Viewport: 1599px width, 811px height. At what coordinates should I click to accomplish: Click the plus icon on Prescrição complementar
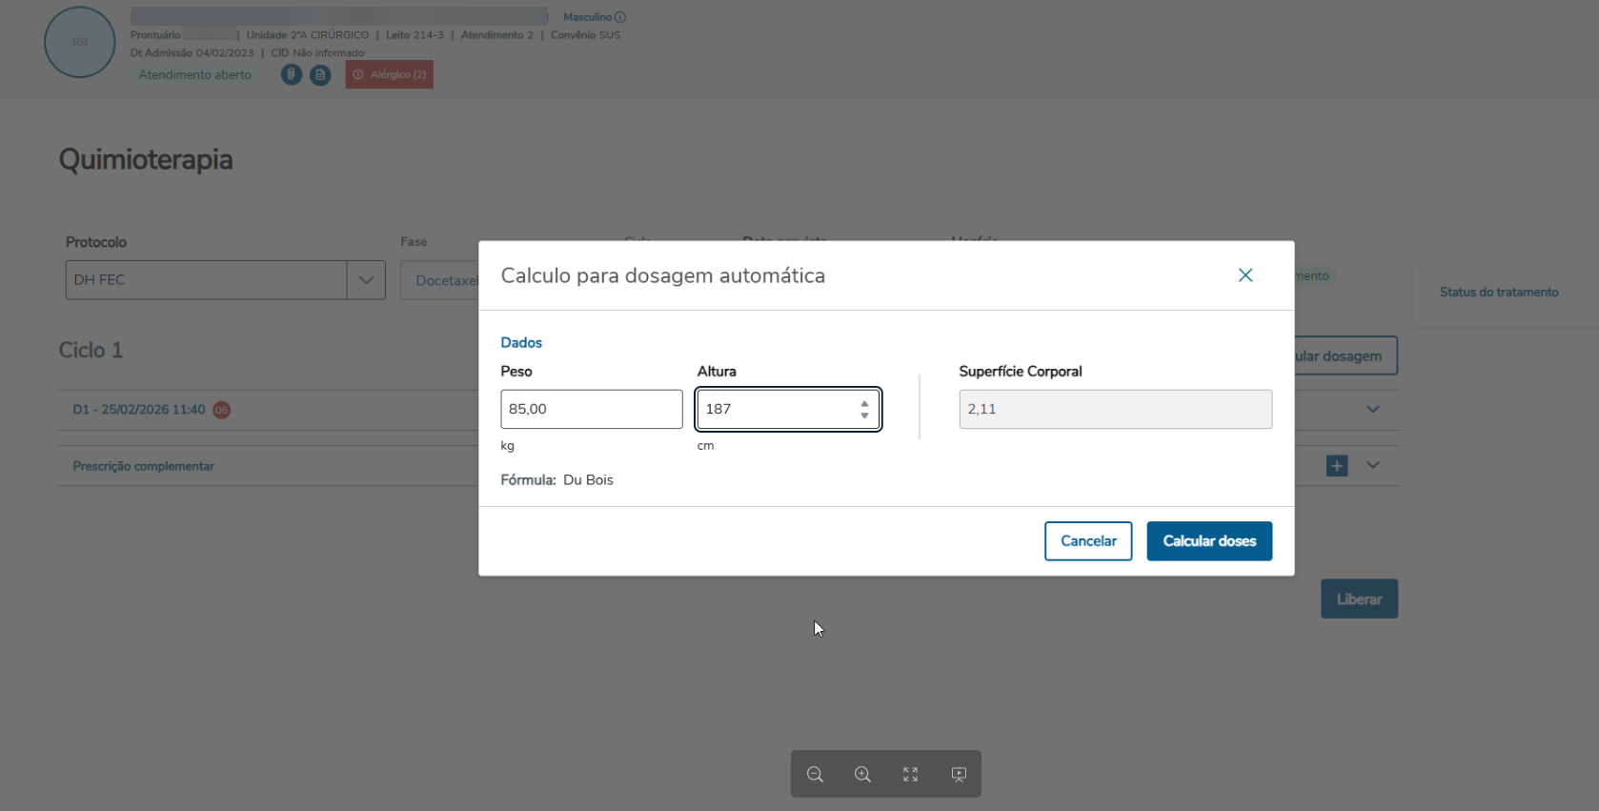coord(1337,466)
